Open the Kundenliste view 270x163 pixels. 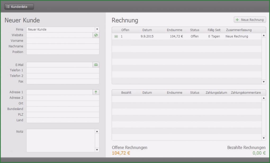tap(19, 7)
